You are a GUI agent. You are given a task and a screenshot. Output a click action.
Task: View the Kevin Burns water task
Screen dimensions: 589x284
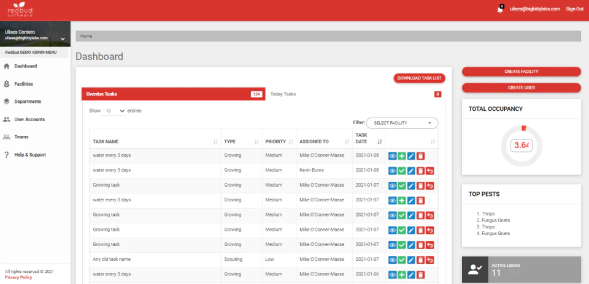click(393, 171)
